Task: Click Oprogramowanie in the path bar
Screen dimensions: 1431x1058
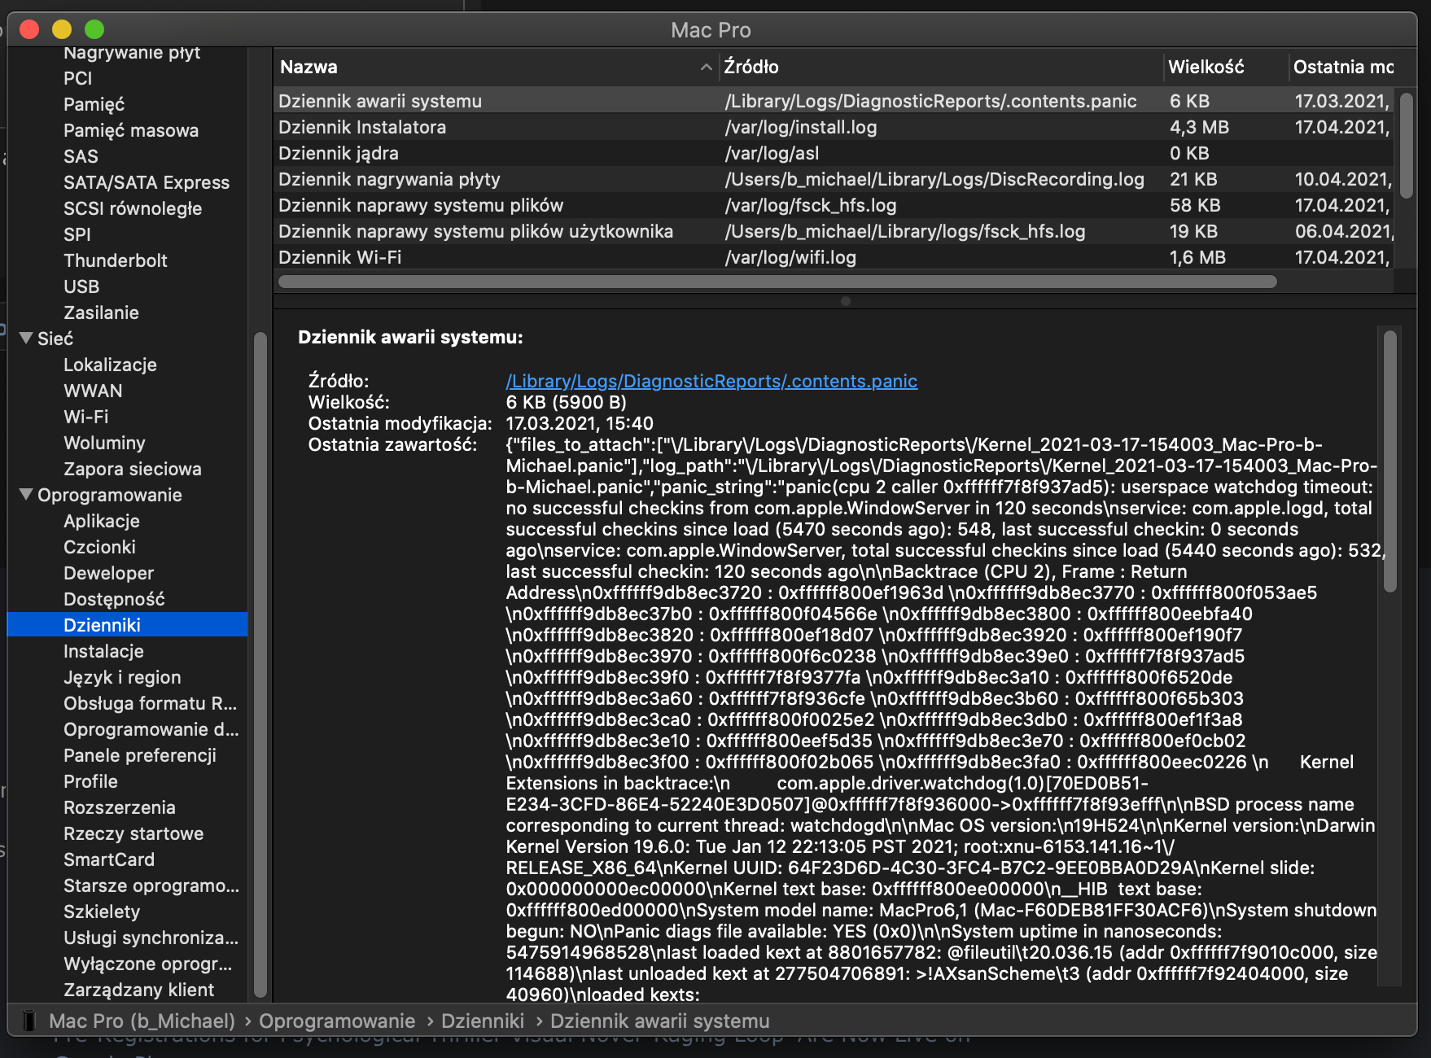Action: pos(337,1021)
